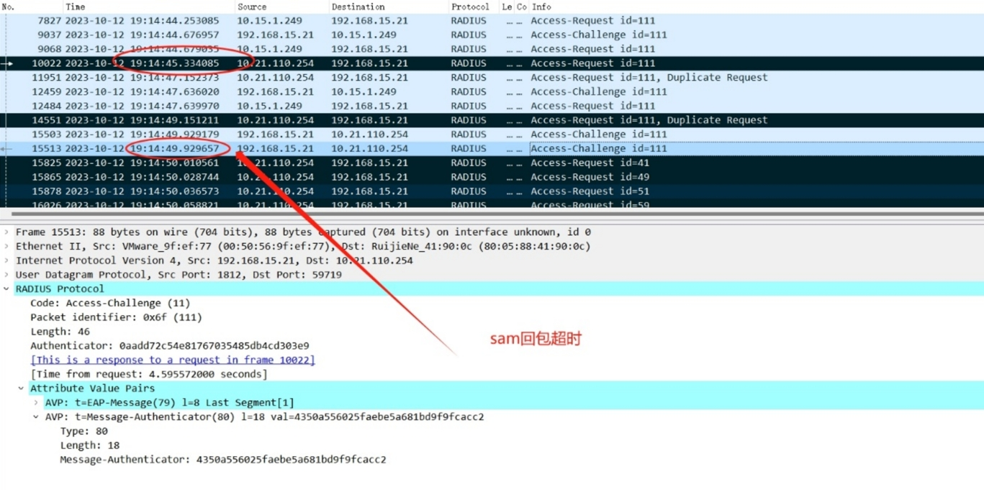Sort packets by the Time column header

coord(76,6)
